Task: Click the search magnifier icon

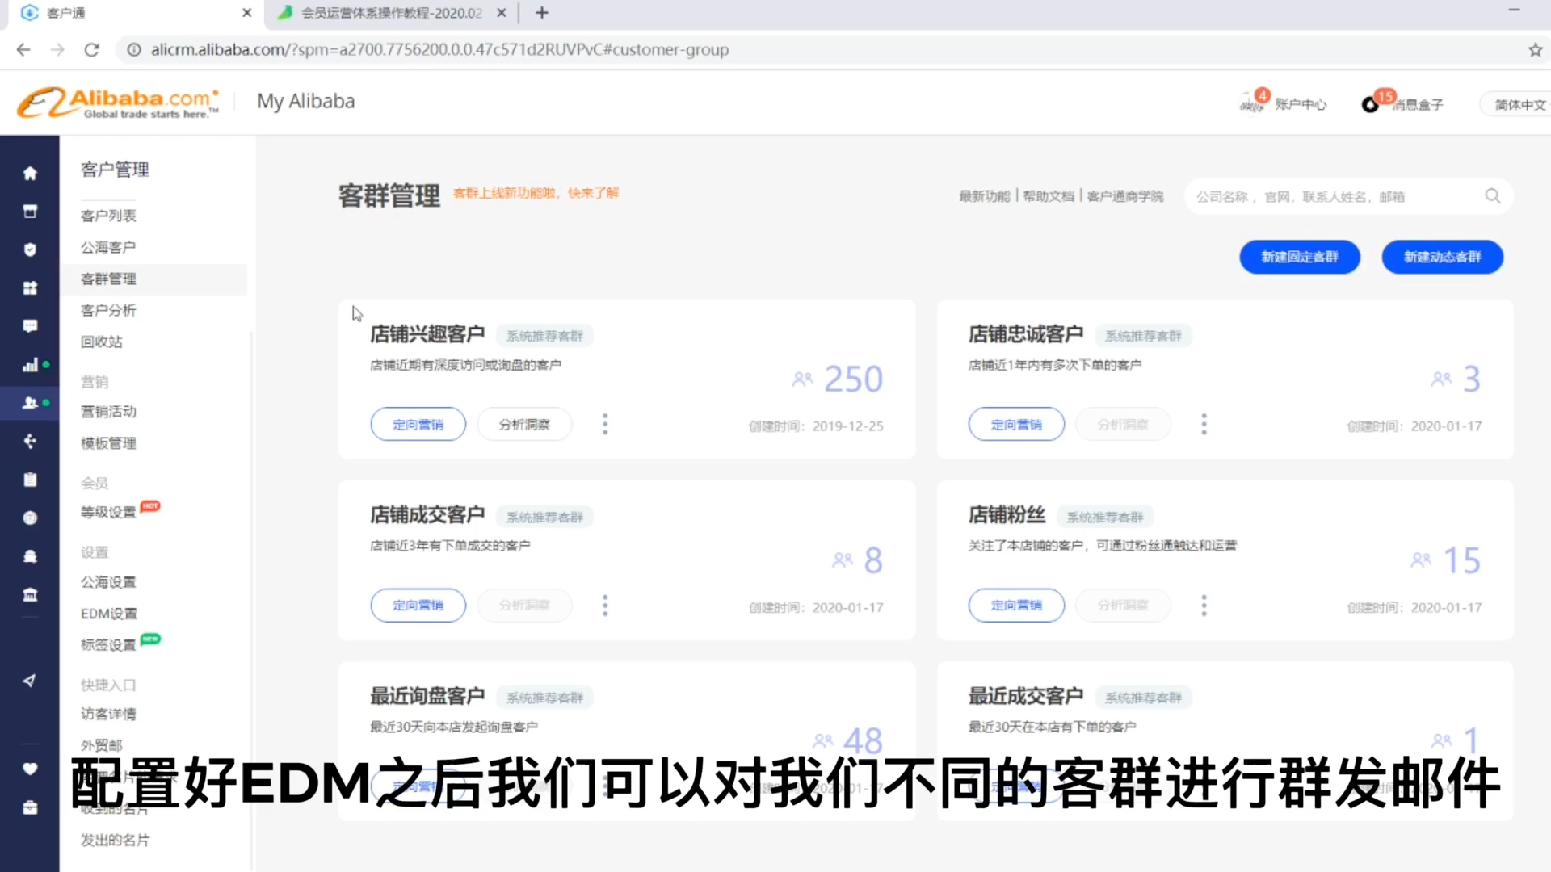Action: (1493, 196)
